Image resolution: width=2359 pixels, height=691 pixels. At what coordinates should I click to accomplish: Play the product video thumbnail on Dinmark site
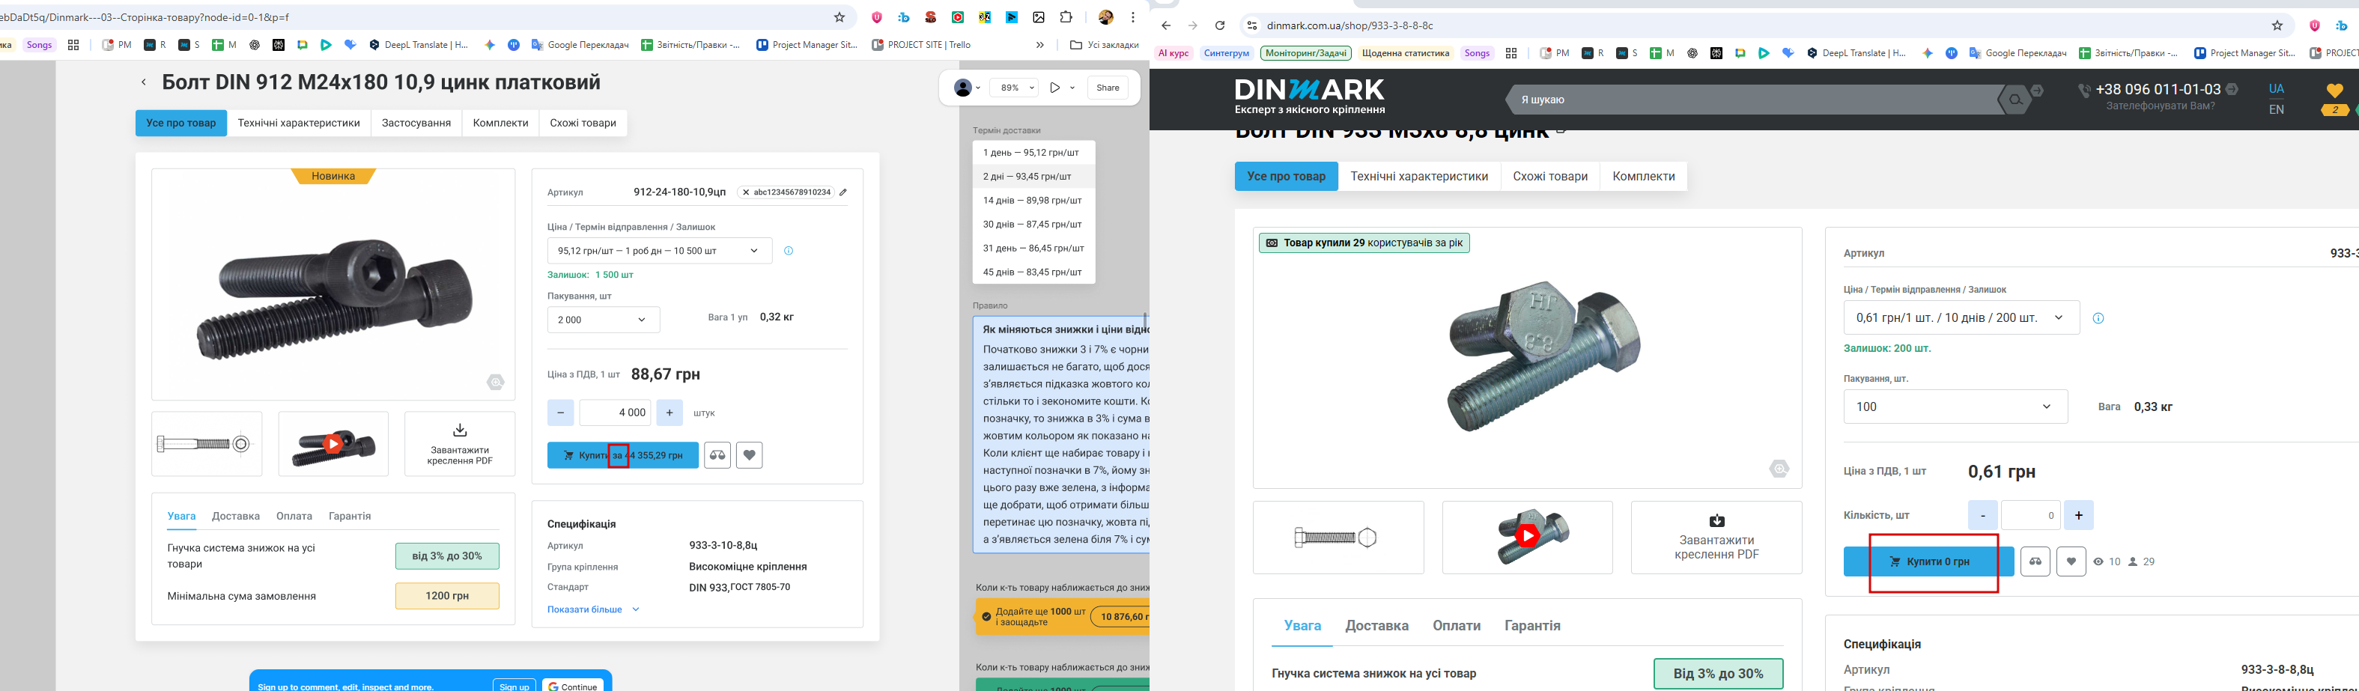1528,538
